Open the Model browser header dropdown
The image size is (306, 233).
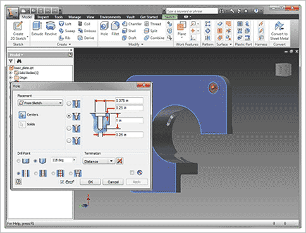pos(16,55)
